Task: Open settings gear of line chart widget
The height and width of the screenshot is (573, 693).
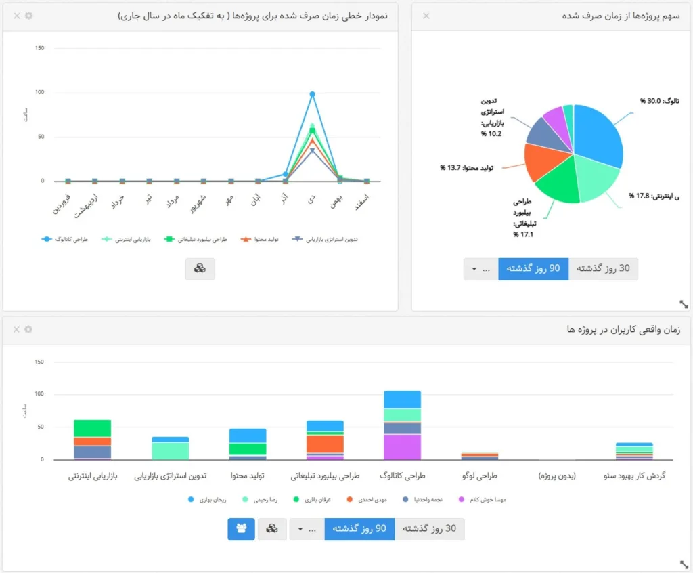Action: tap(28, 16)
